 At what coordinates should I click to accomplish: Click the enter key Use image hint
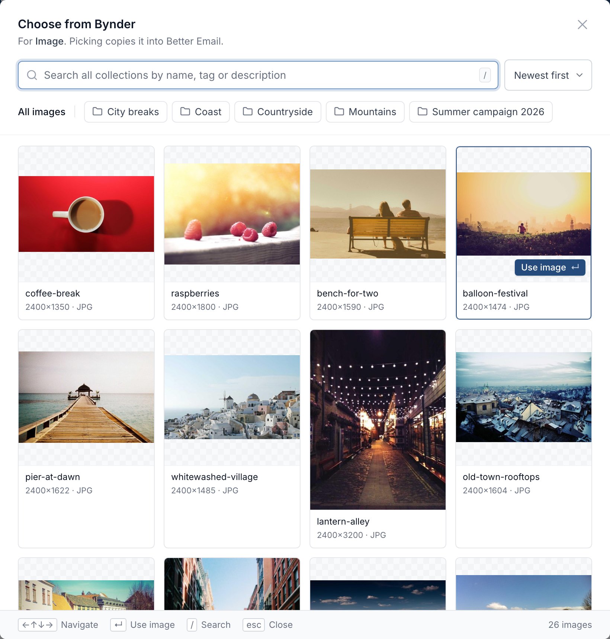click(142, 625)
